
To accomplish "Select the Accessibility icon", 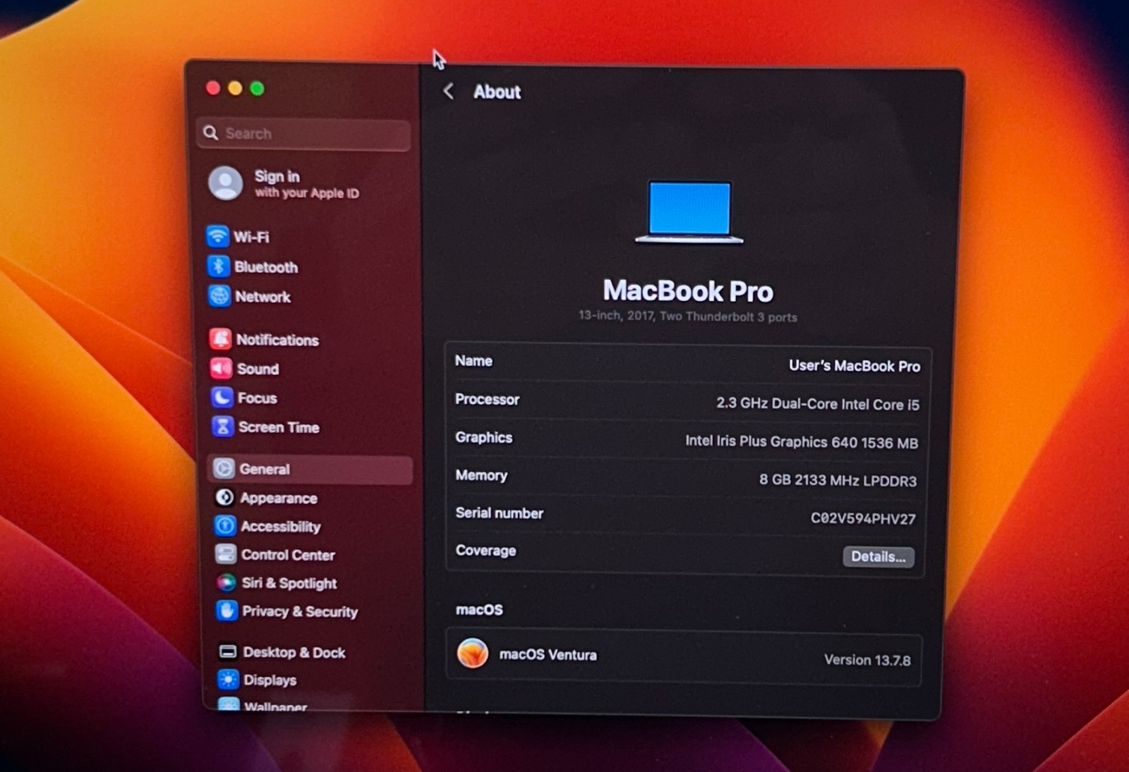I will (225, 526).
